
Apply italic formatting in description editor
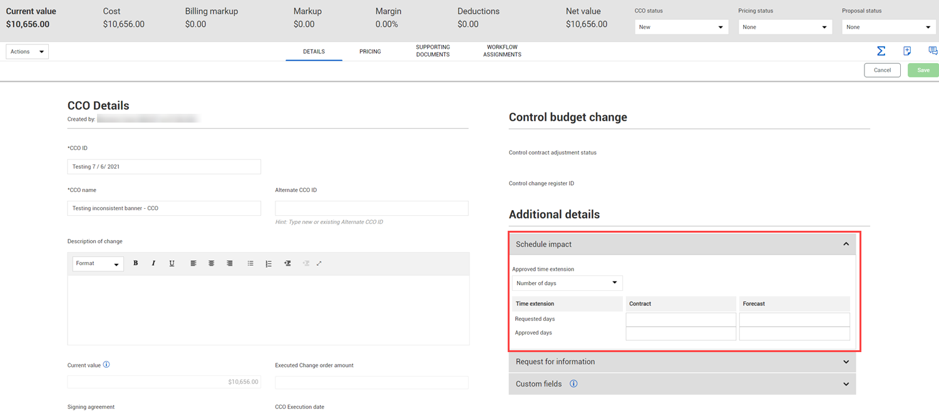[153, 263]
